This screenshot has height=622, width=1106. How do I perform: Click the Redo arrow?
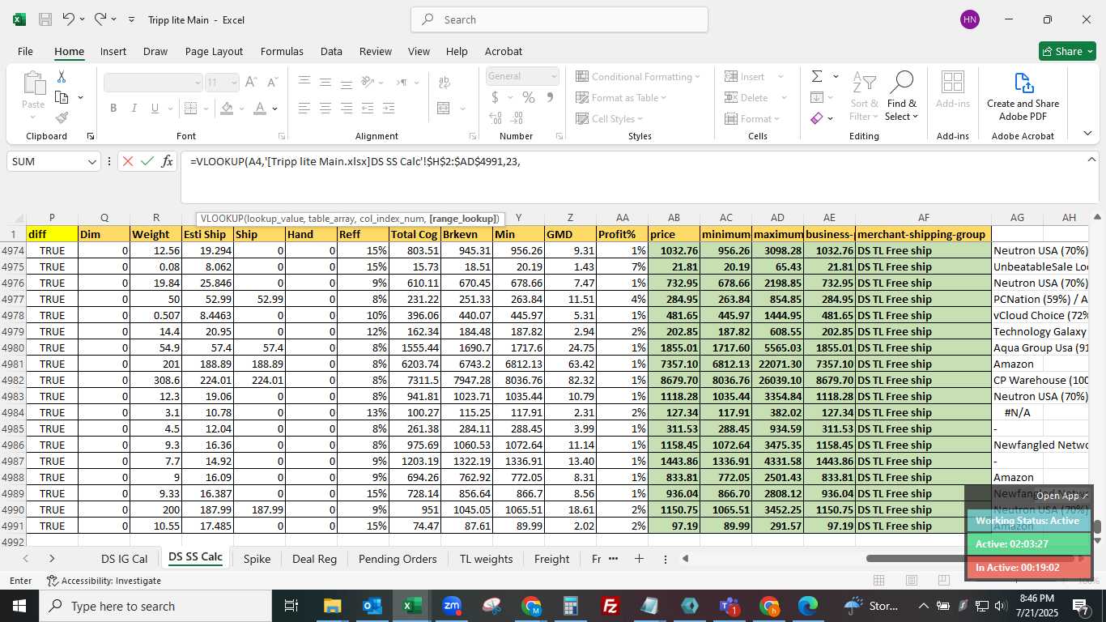(x=100, y=19)
